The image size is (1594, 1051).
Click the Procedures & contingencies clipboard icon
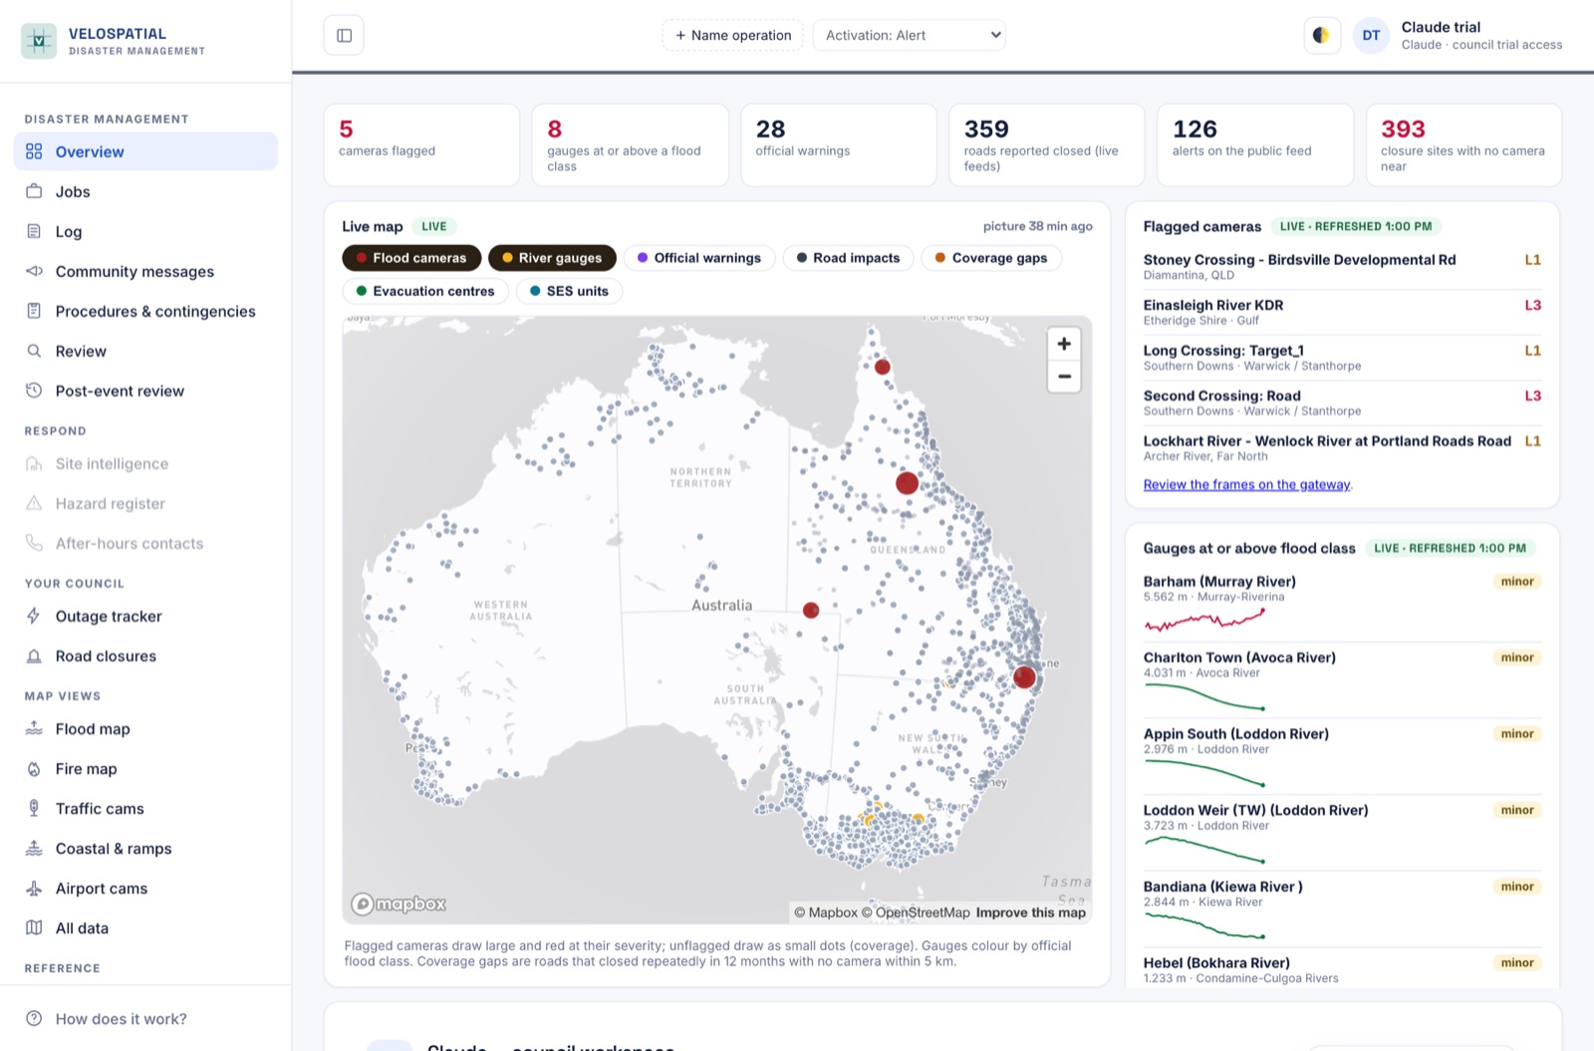point(34,311)
